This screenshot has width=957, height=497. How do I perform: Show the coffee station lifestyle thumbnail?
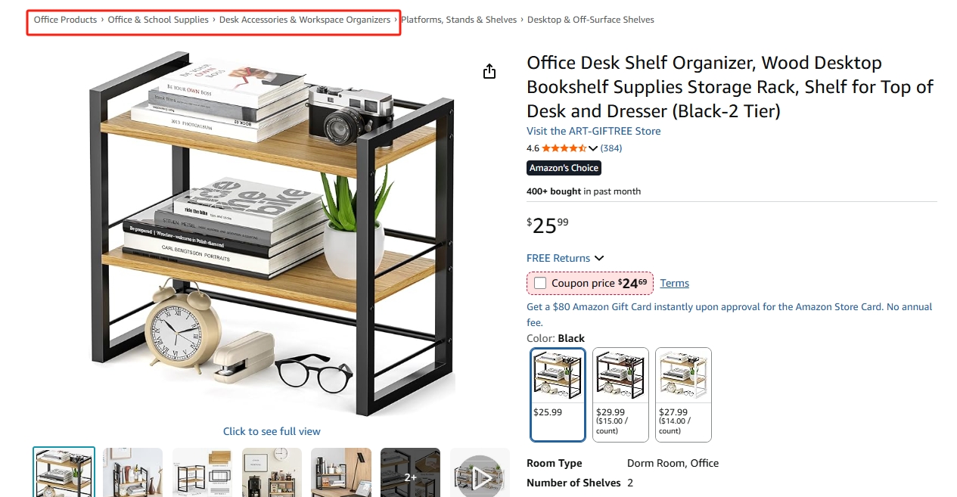coord(272,474)
